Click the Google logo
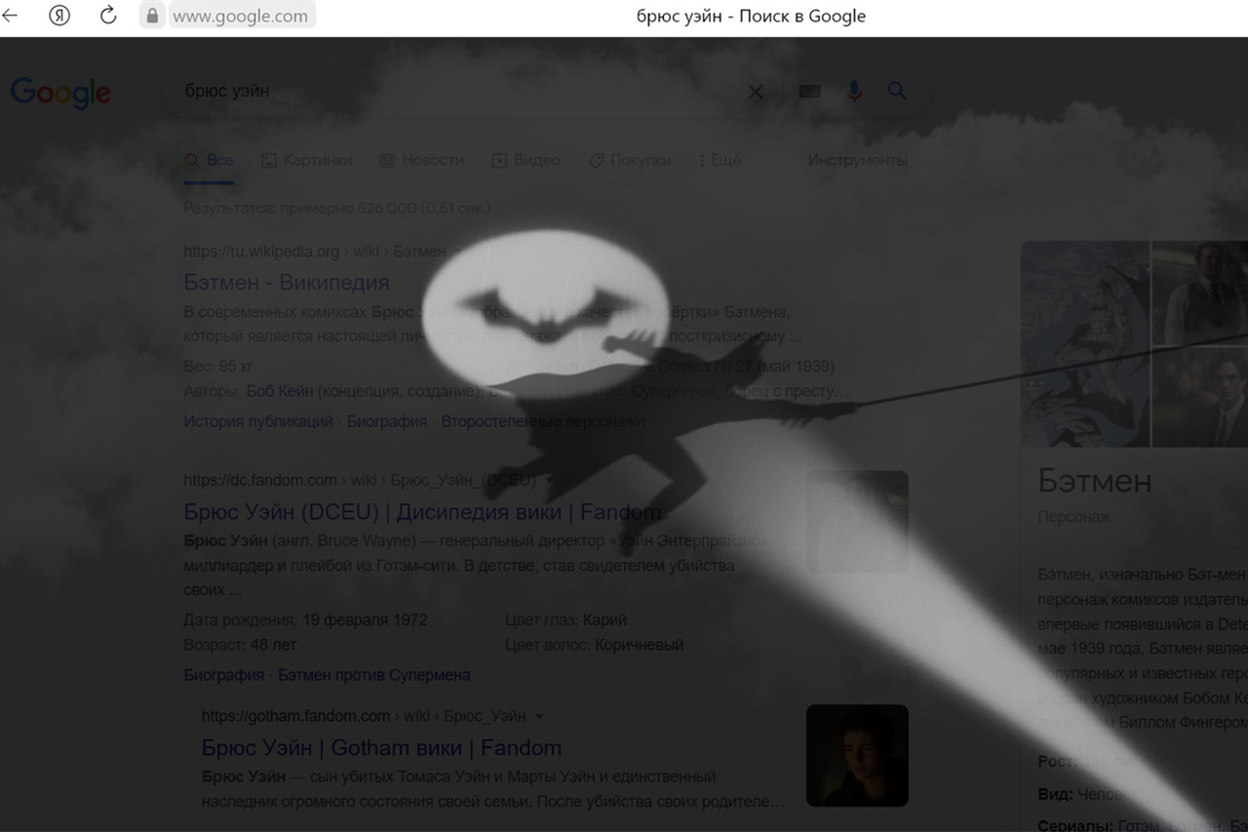 [x=60, y=93]
